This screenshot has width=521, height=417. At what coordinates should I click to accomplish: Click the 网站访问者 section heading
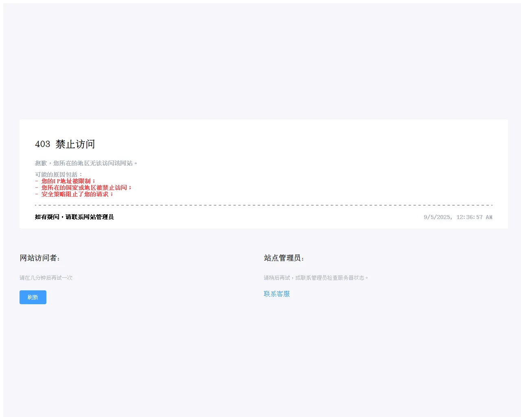click(x=40, y=258)
